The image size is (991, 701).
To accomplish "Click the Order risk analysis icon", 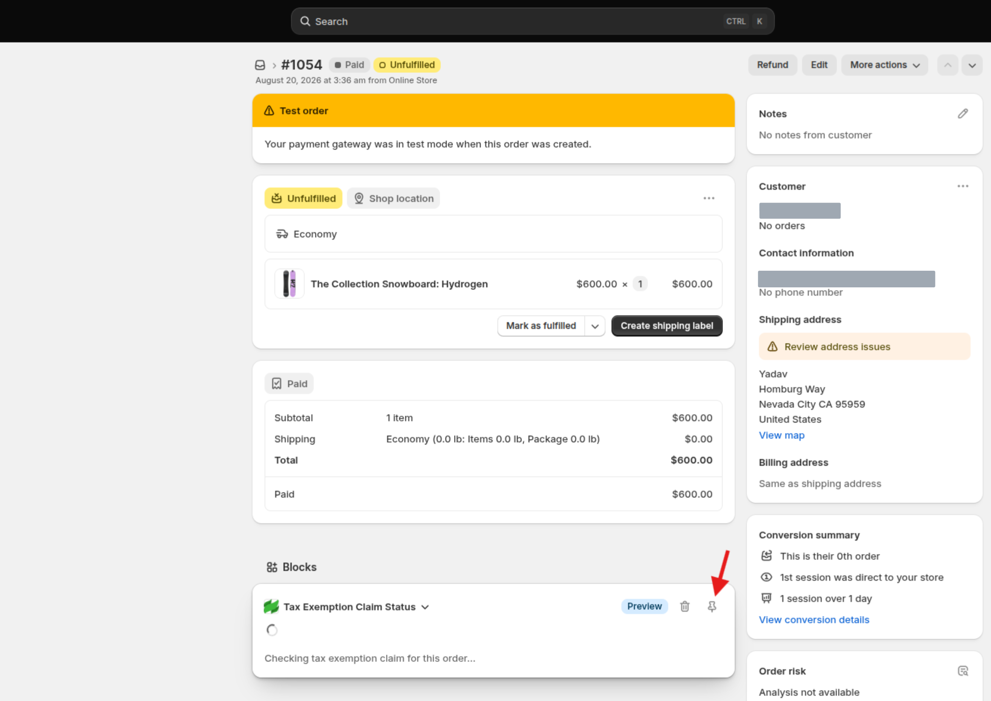I will 963,671.
